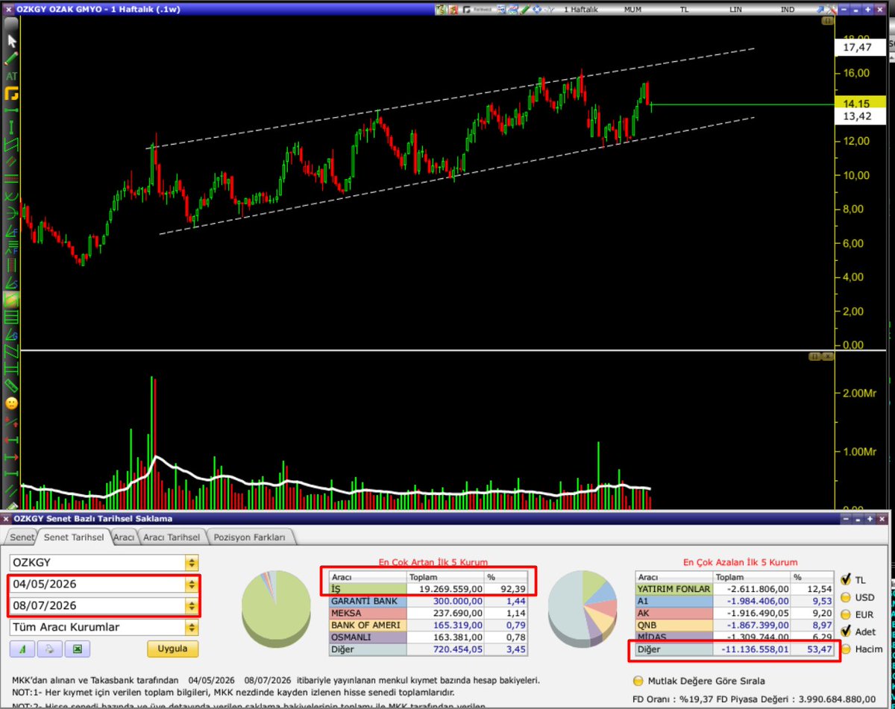Open the IND indicators selector
Viewport: 895px width, 709px height.
[x=788, y=10]
